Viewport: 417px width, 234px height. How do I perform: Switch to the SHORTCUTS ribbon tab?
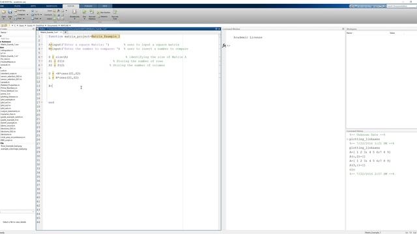point(51,6)
